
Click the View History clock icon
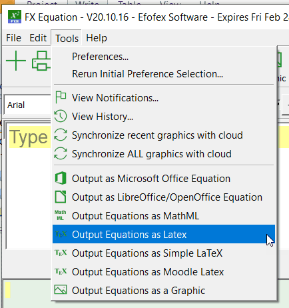pos(61,116)
